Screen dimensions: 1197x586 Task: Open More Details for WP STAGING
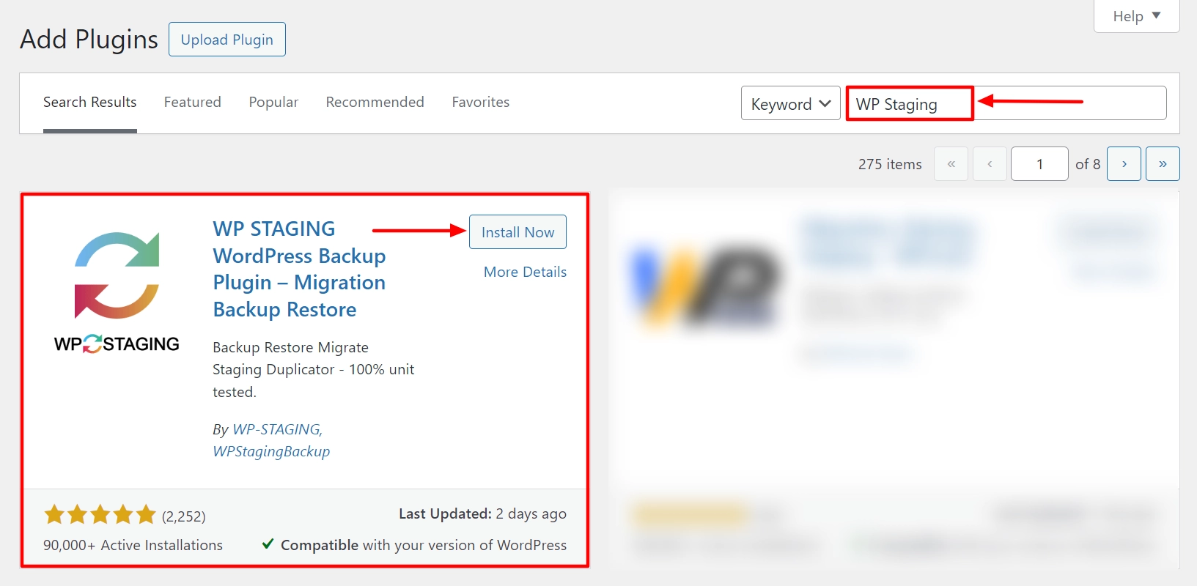[x=525, y=272]
